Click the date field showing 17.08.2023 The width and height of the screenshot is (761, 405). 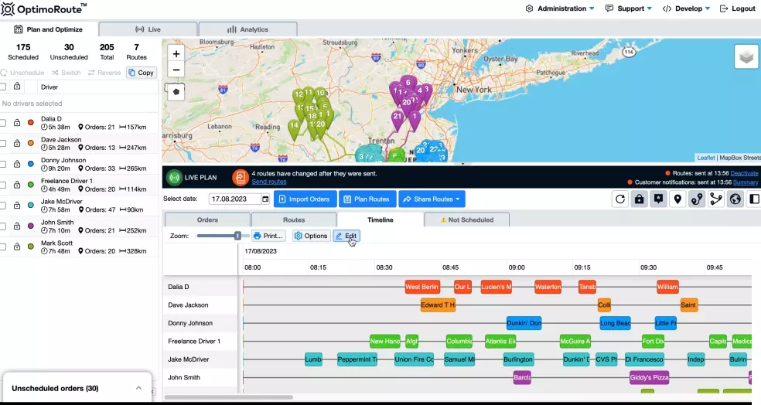click(x=234, y=199)
